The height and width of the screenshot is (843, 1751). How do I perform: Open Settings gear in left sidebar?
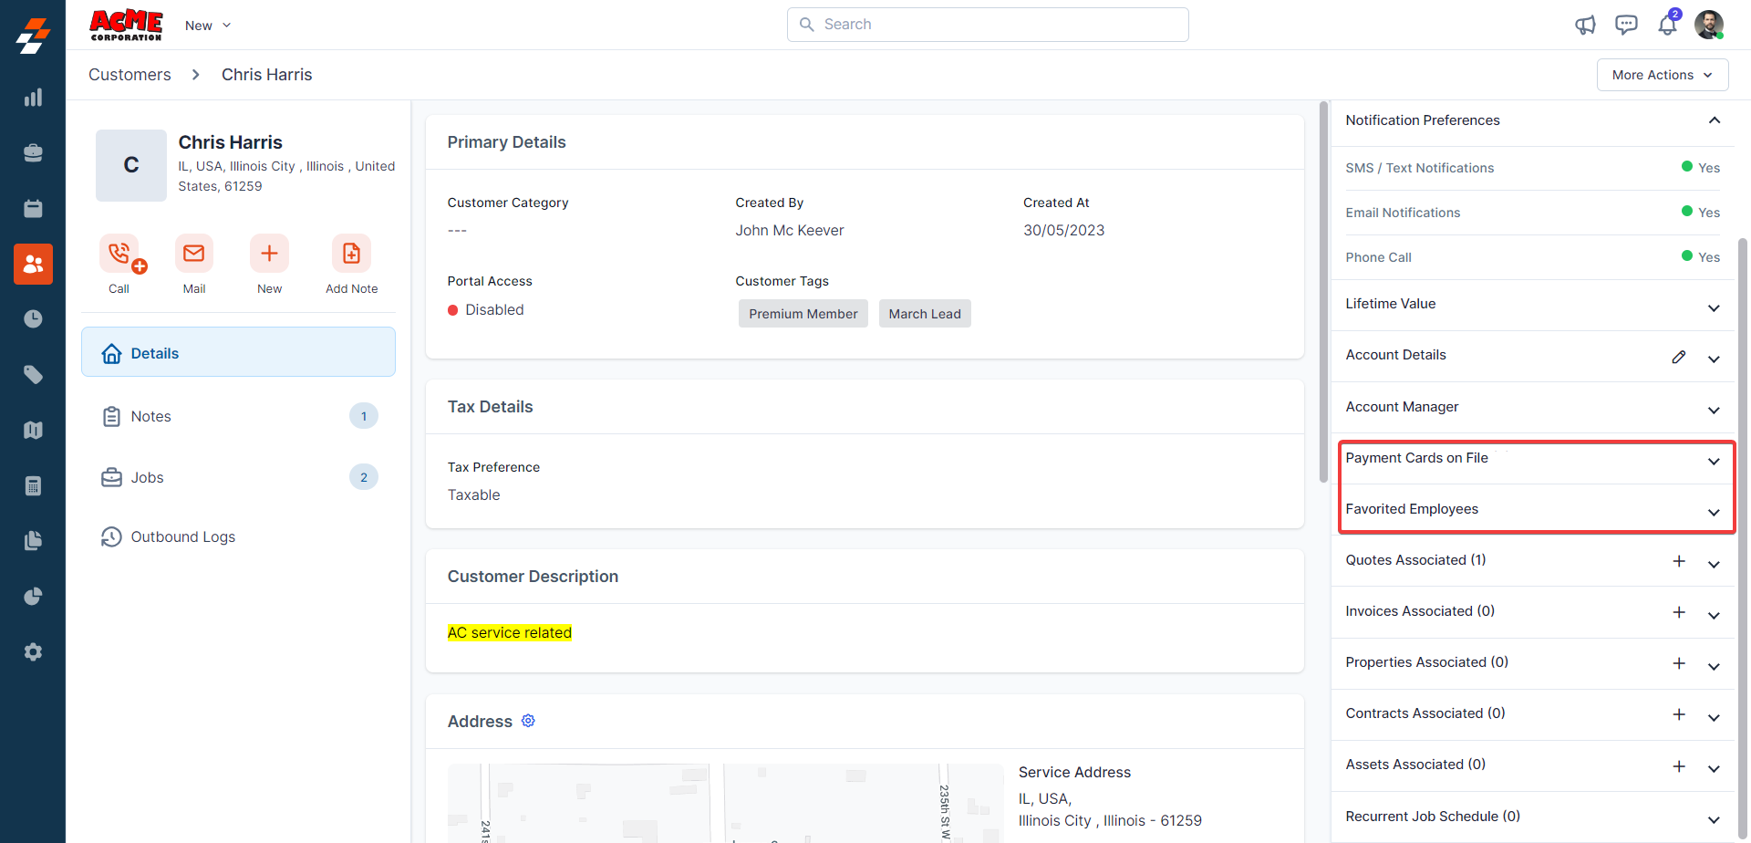pyautogui.click(x=33, y=652)
